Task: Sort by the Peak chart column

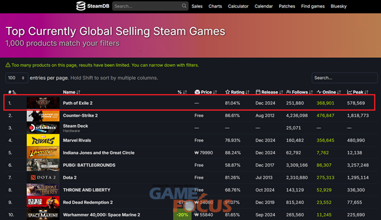Action: click(x=358, y=92)
